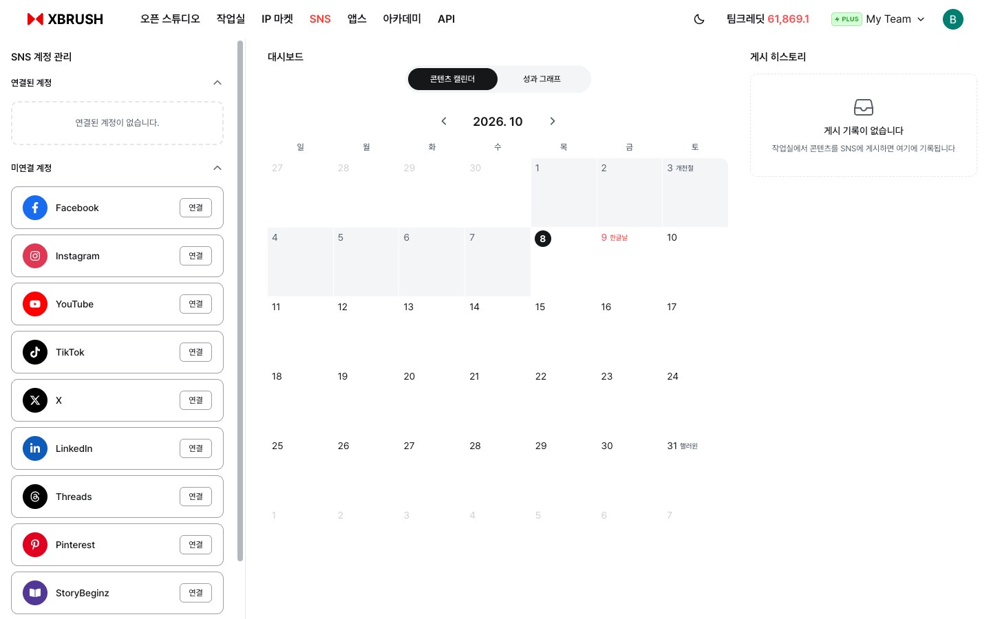Open the 오픈 스튜디오 menu
This screenshot has width=991, height=619.
pos(170,19)
